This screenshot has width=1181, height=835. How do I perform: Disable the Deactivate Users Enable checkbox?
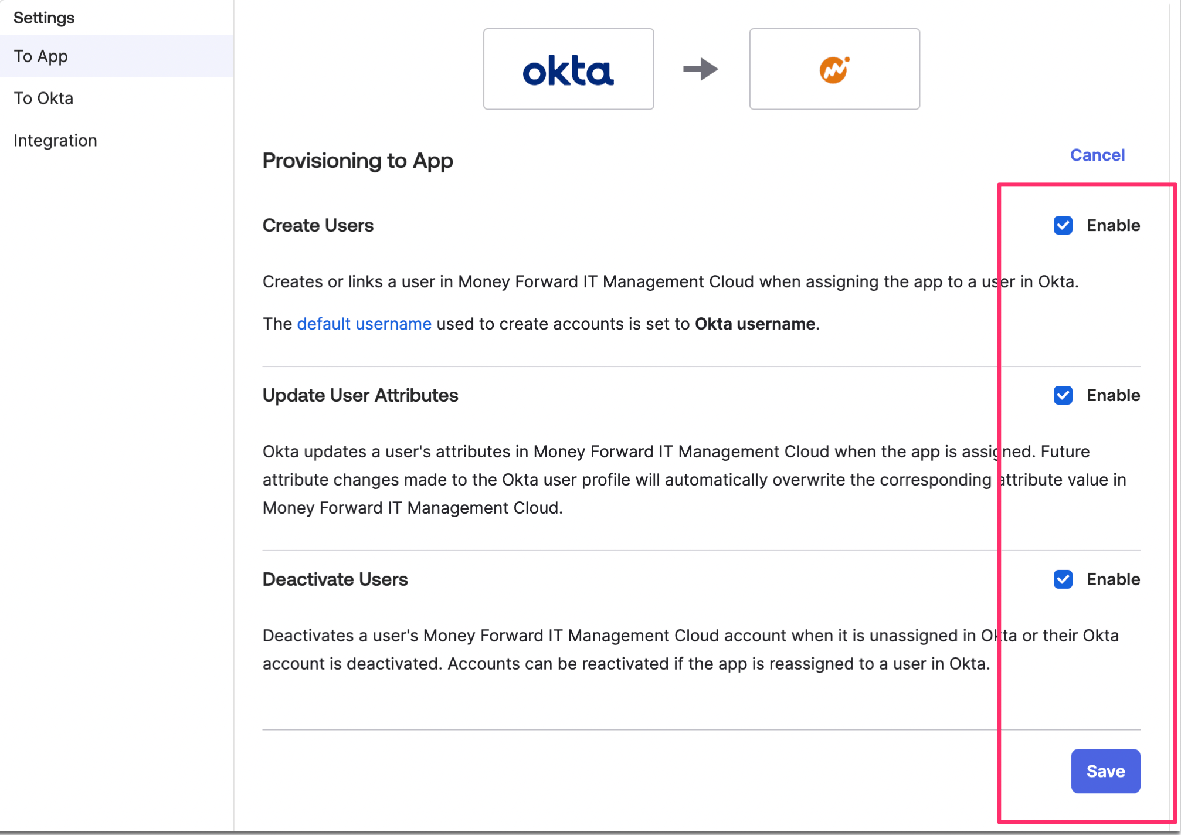1063,579
